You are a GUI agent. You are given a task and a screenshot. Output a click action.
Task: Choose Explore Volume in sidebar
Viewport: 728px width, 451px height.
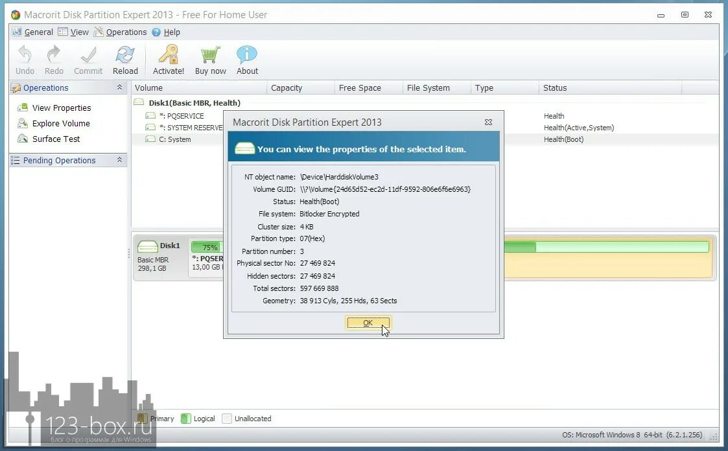(61, 123)
